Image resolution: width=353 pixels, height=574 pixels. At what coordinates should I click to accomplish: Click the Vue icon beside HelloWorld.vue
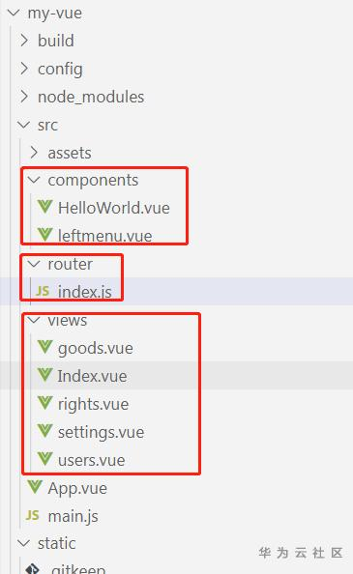[x=45, y=207]
